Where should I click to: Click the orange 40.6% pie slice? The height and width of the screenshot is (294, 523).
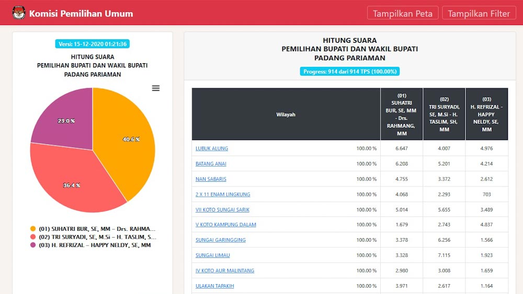click(x=128, y=141)
